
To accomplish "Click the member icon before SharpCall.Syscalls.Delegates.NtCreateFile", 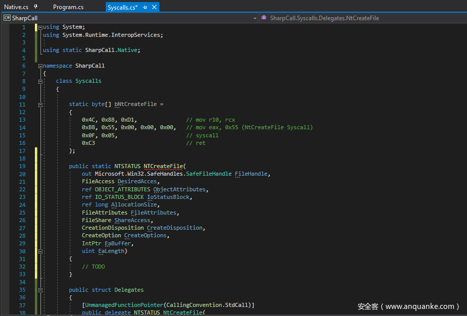I will pos(264,18).
